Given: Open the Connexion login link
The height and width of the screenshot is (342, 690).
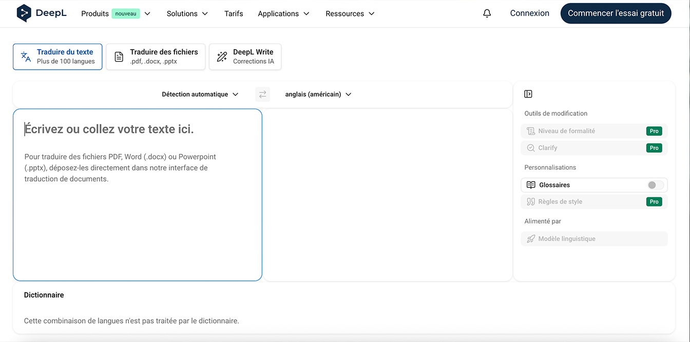Looking at the screenshot, I should [529, 13].
